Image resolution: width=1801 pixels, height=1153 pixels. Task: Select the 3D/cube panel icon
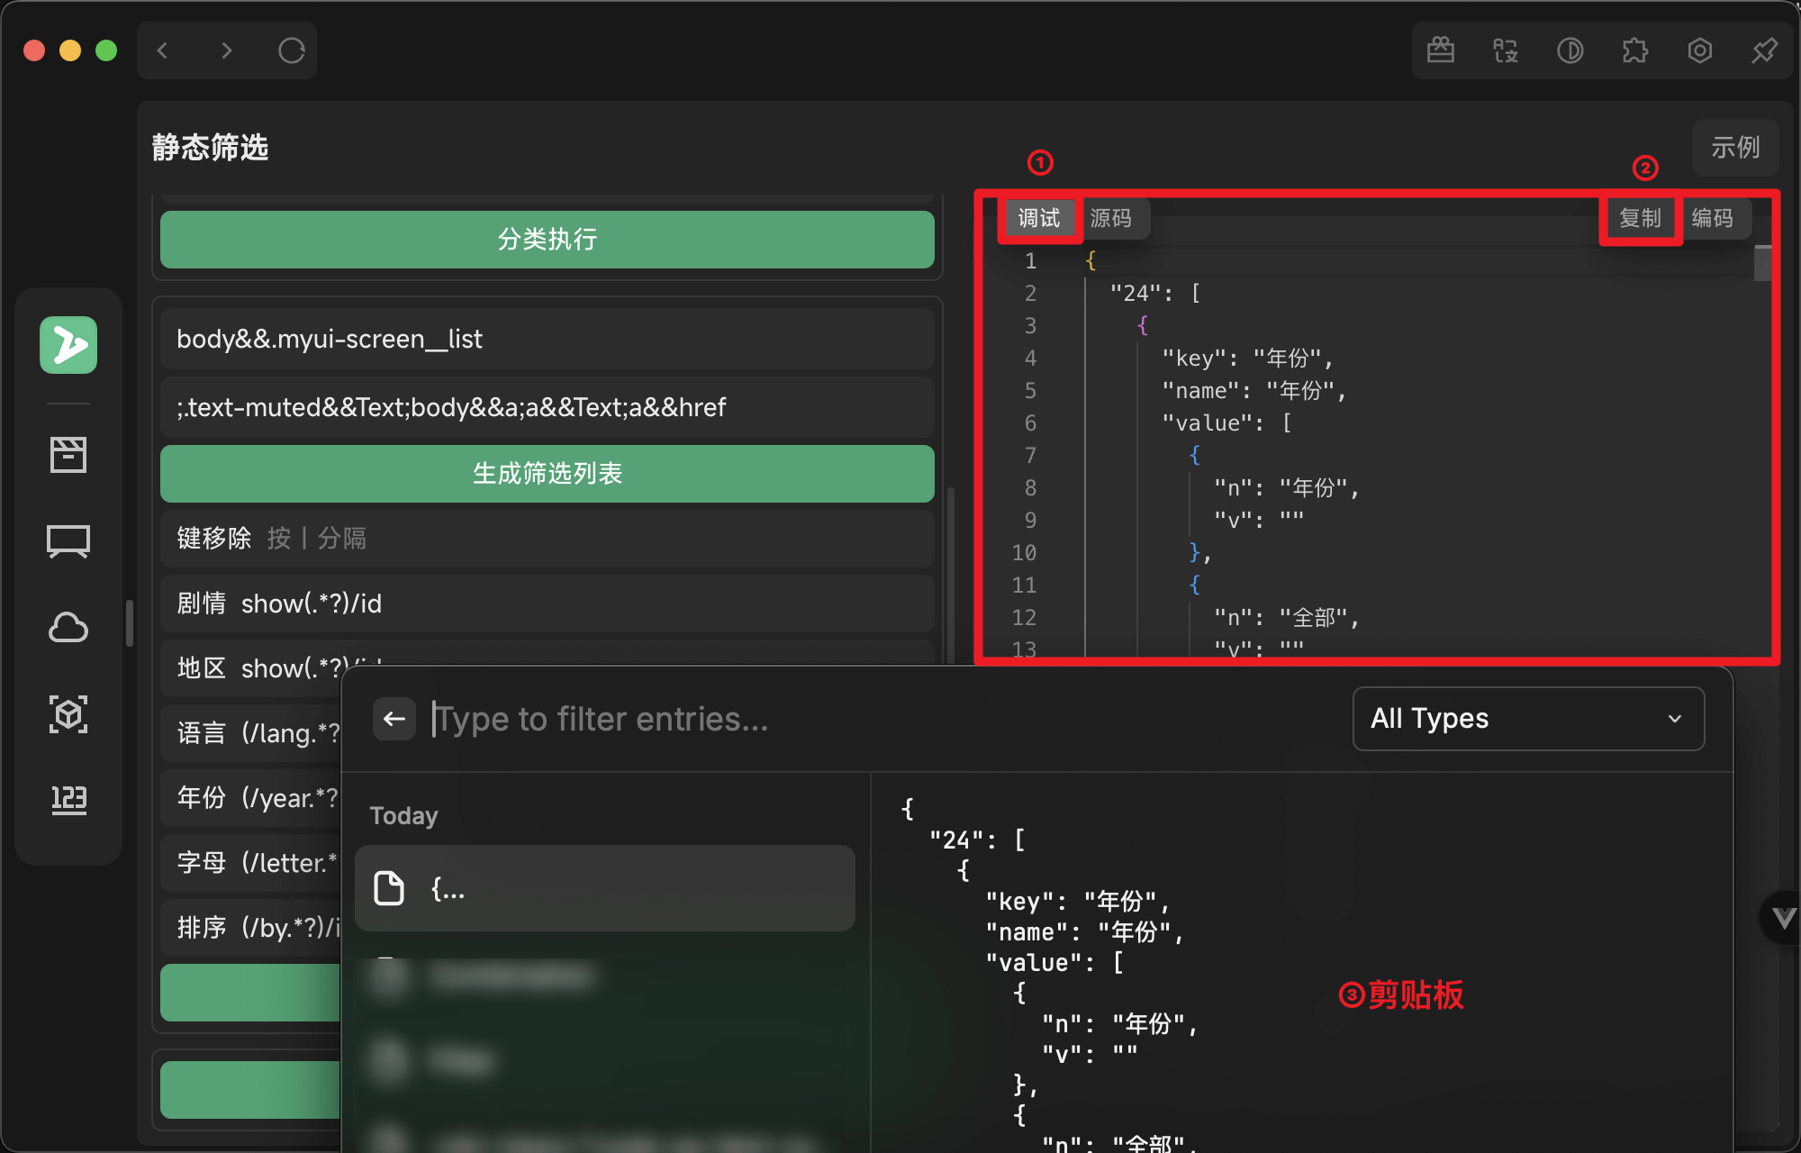(69, 713)
